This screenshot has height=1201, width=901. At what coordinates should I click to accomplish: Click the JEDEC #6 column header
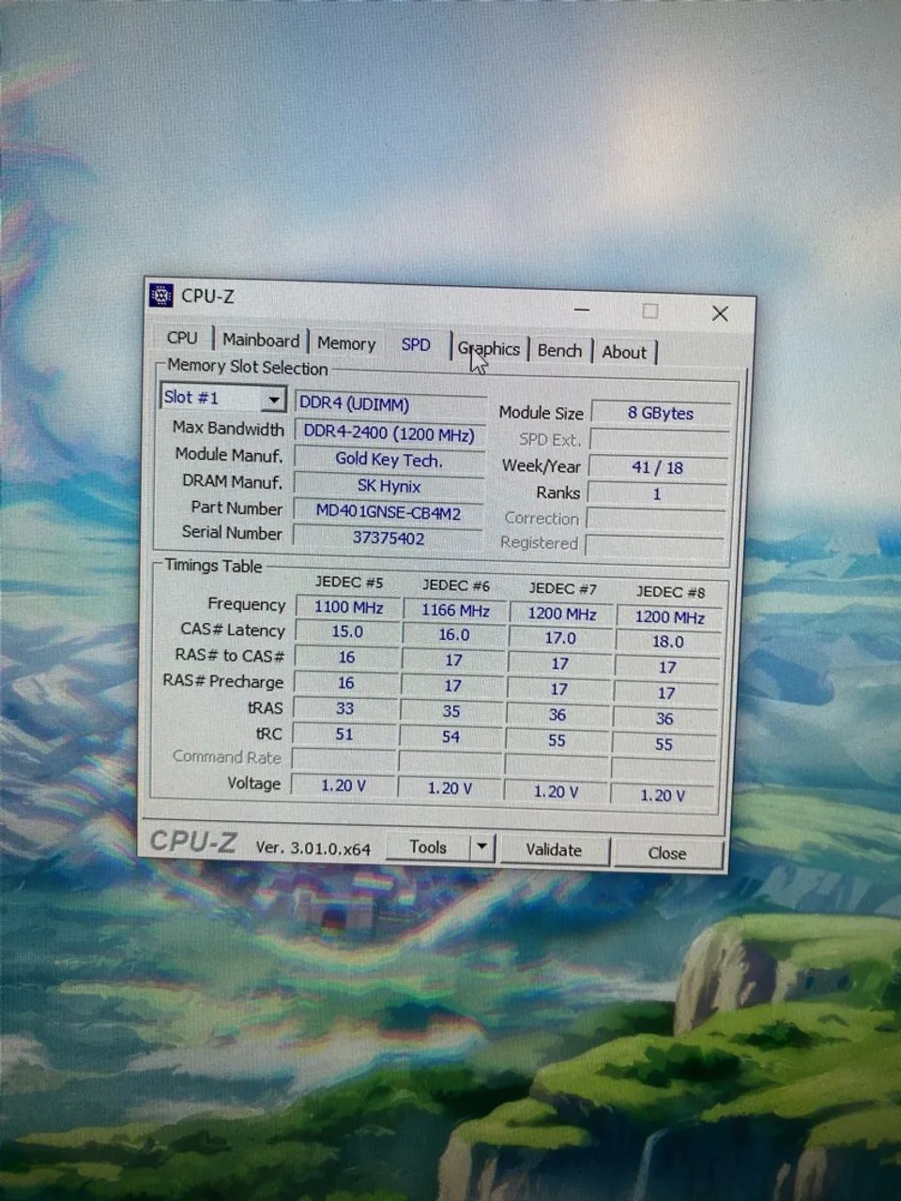456,585
